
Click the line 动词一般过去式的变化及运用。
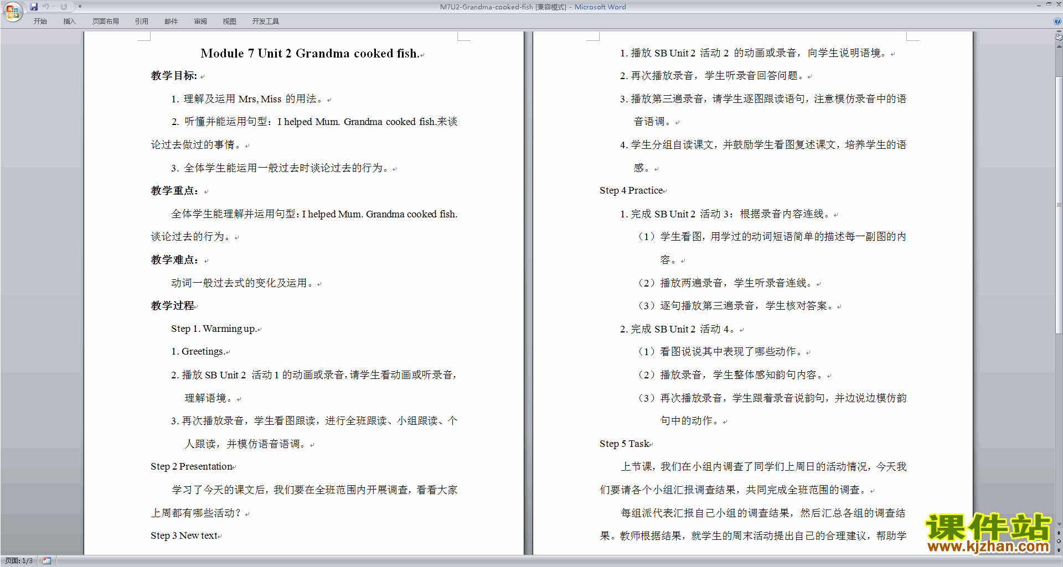click(x=244, y=283)
